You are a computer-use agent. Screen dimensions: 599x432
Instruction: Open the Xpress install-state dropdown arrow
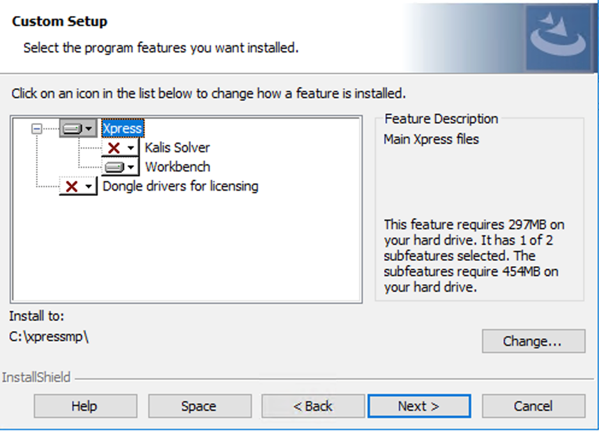click(89, 129)
